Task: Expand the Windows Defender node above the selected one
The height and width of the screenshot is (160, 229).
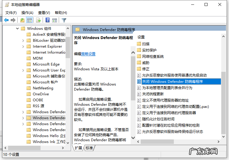Action: point(23,112)
